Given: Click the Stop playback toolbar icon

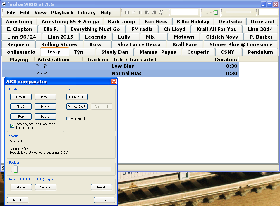Looking at the screenshot, I should pyautogui.click(x=127, y=12).
